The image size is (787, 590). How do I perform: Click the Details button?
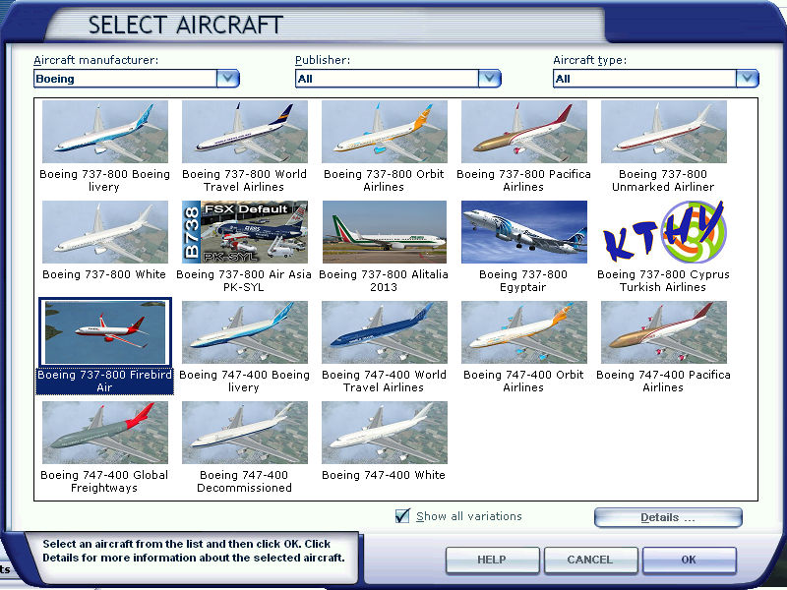tap(668, 517)
